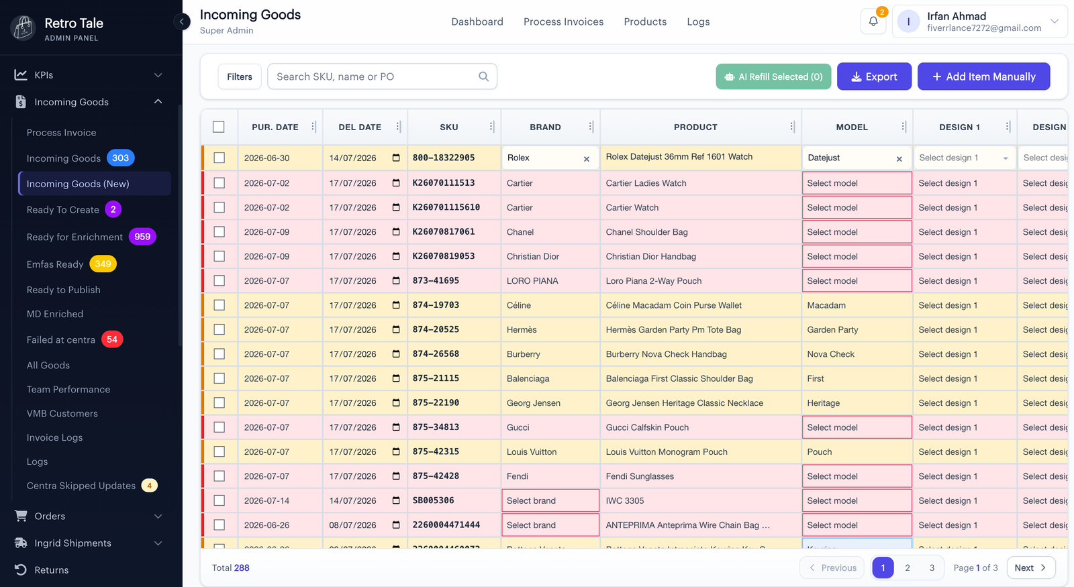The height and width of the screenshot is (587, 1074).
Task: Clear the Rolex brand selection
Action: click(x=587, y=159)
